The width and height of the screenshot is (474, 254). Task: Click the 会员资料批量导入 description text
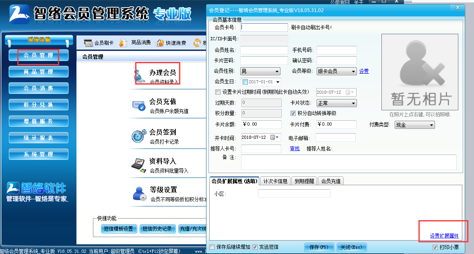(x=169, y=171)
